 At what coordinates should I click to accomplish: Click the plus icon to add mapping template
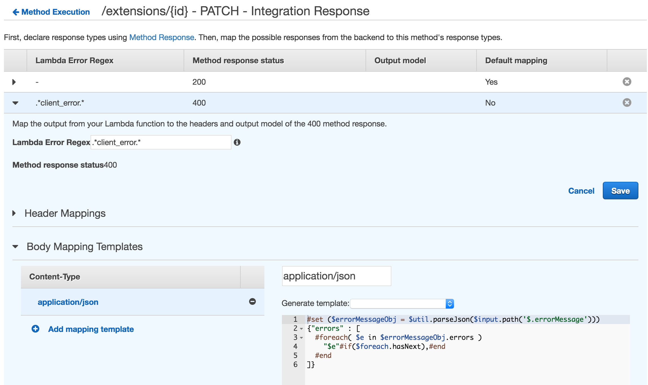(x=35, y=329)
